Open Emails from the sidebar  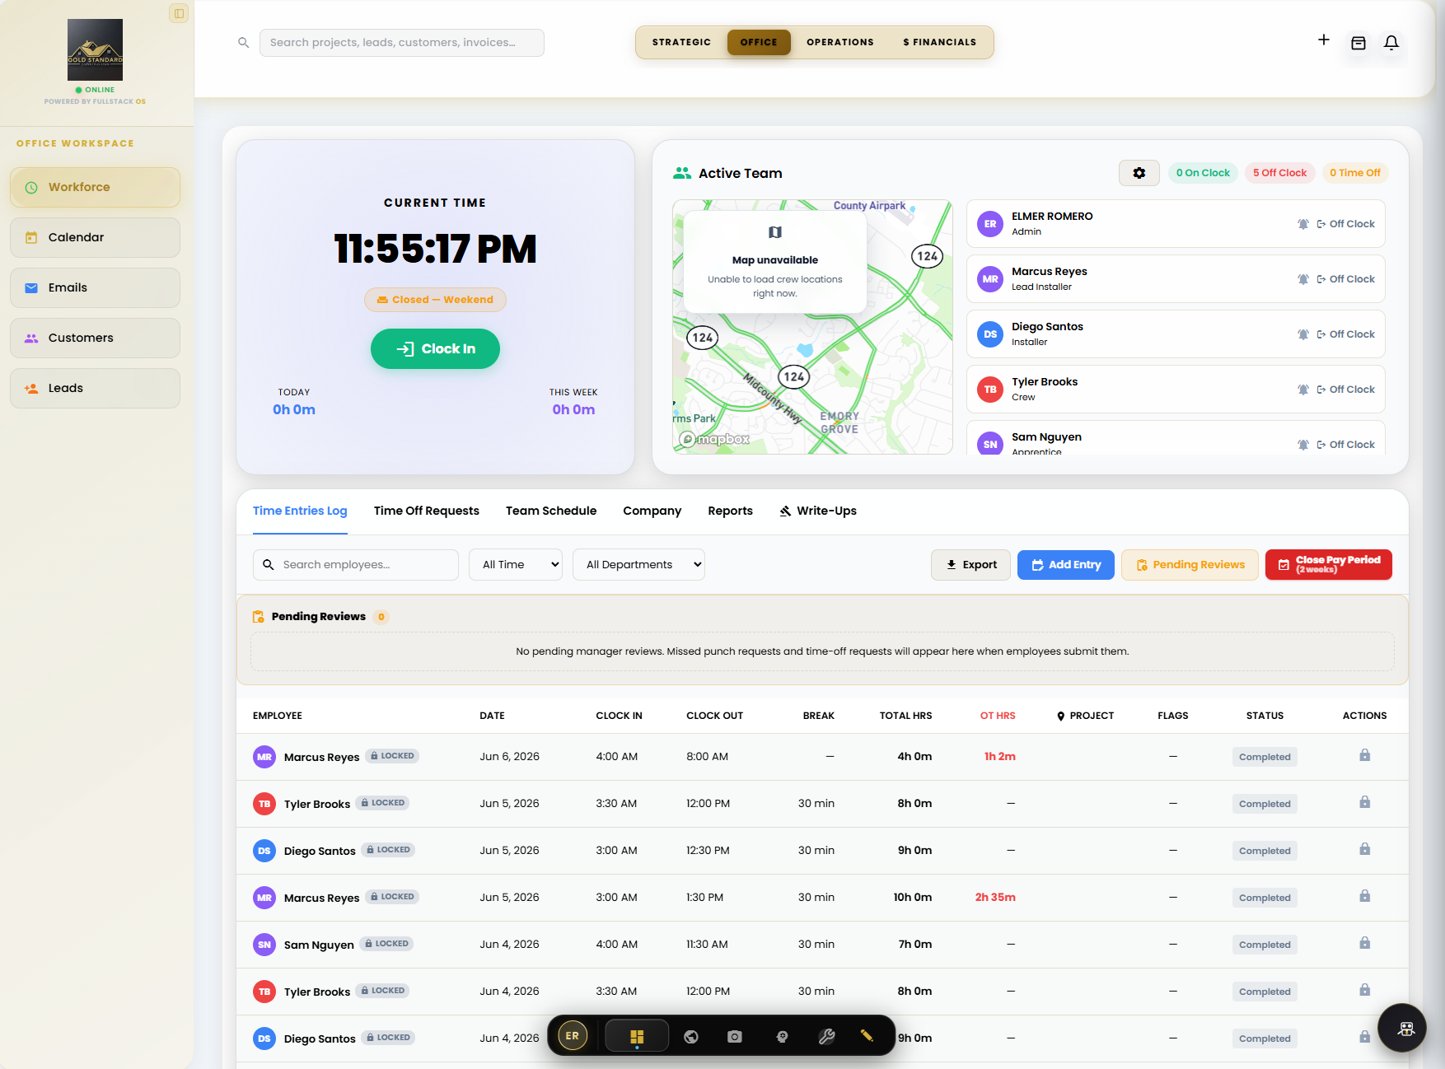pos(95,287)
